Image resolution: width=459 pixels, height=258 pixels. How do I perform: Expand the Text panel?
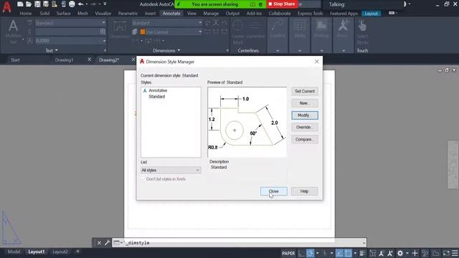point(52,51)
